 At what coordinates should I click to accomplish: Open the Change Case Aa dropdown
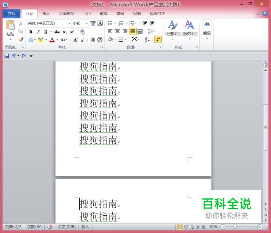64,40
